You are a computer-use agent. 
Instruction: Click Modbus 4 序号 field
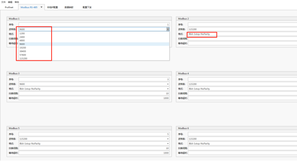point(242,79)
